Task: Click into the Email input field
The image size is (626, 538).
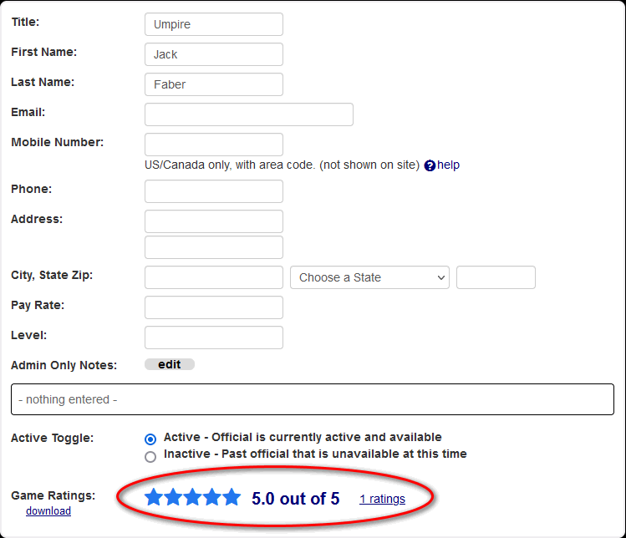Action: [248, 114]
